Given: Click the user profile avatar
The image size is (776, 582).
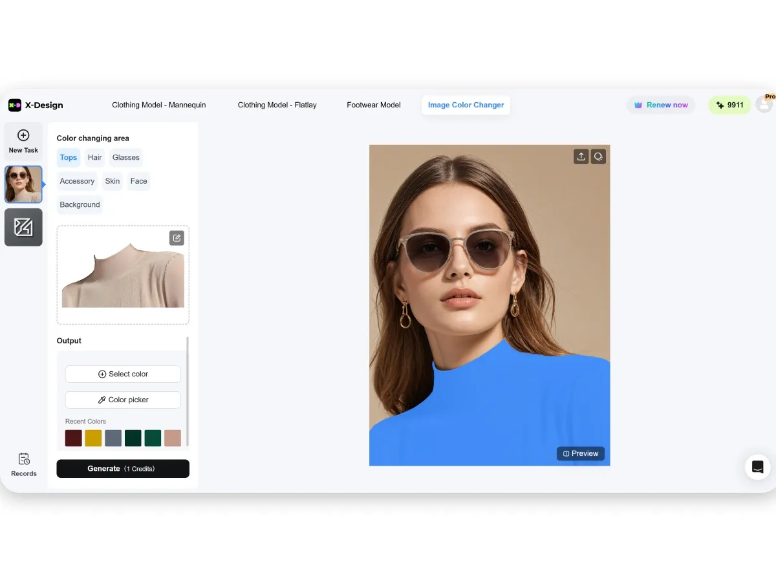Looking at the screenshot, I should point(764,104).
